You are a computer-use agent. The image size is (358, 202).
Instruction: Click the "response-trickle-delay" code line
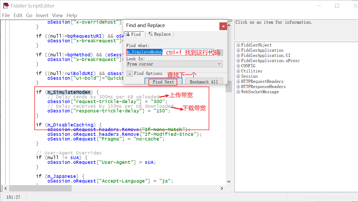coord(109,111)
